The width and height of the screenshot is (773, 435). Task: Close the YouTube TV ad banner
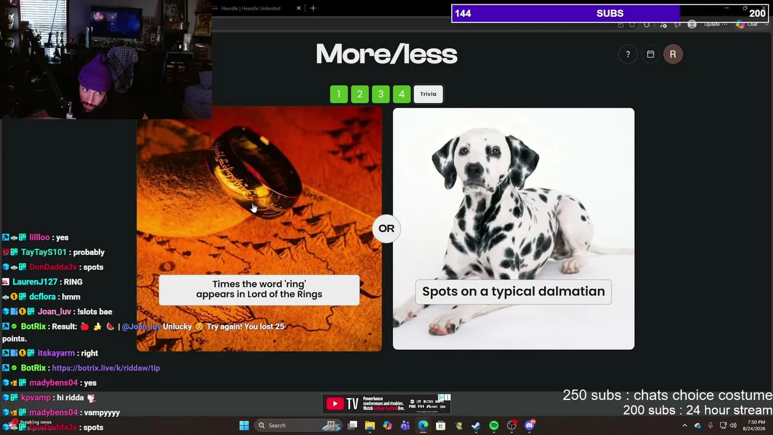tap(447, 398)
